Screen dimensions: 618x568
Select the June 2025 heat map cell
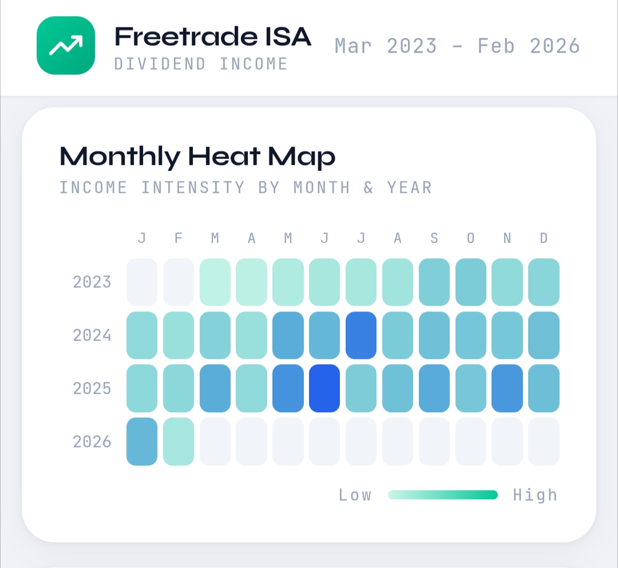(x=324, y=388)
